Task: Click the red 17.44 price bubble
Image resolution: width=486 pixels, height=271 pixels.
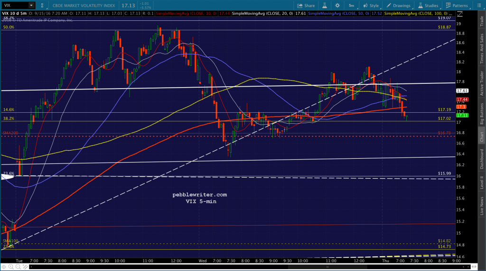Action: coord(462,99)
